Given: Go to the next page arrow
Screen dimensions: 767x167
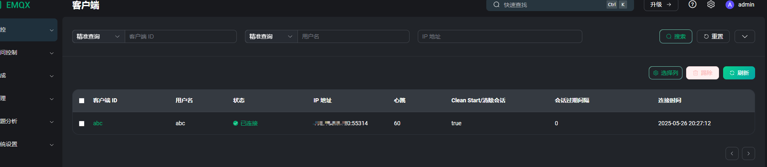Looking at the screenshot, I should coord(749,153).
